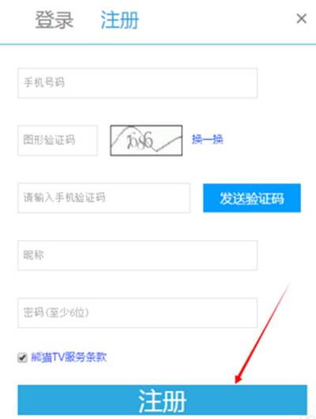Click the 图形验证码 captcha input box

[x=58, y=140]
